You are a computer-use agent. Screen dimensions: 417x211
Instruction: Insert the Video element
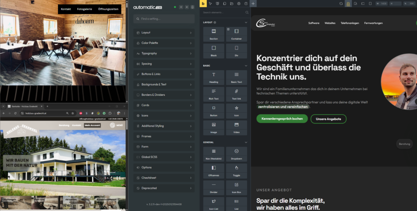pyautogui.click(x=237, y=127)
